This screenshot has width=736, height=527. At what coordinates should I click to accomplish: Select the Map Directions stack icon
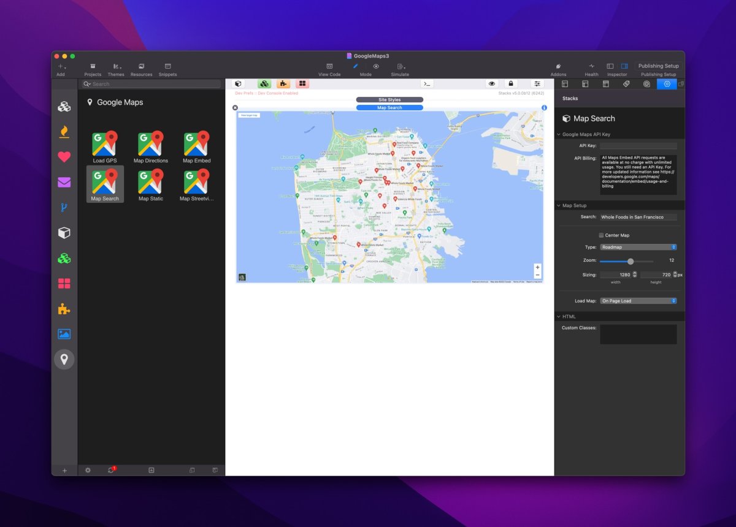click(150, 145)
